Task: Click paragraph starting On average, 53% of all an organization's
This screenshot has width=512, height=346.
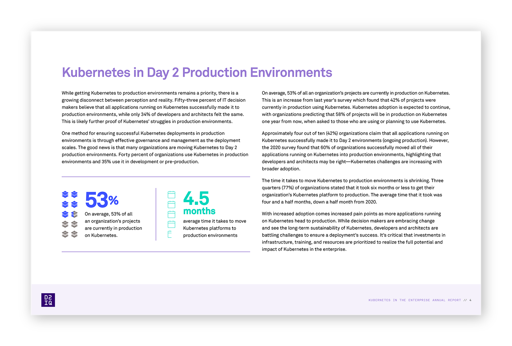Action: (x=356, y=107)
